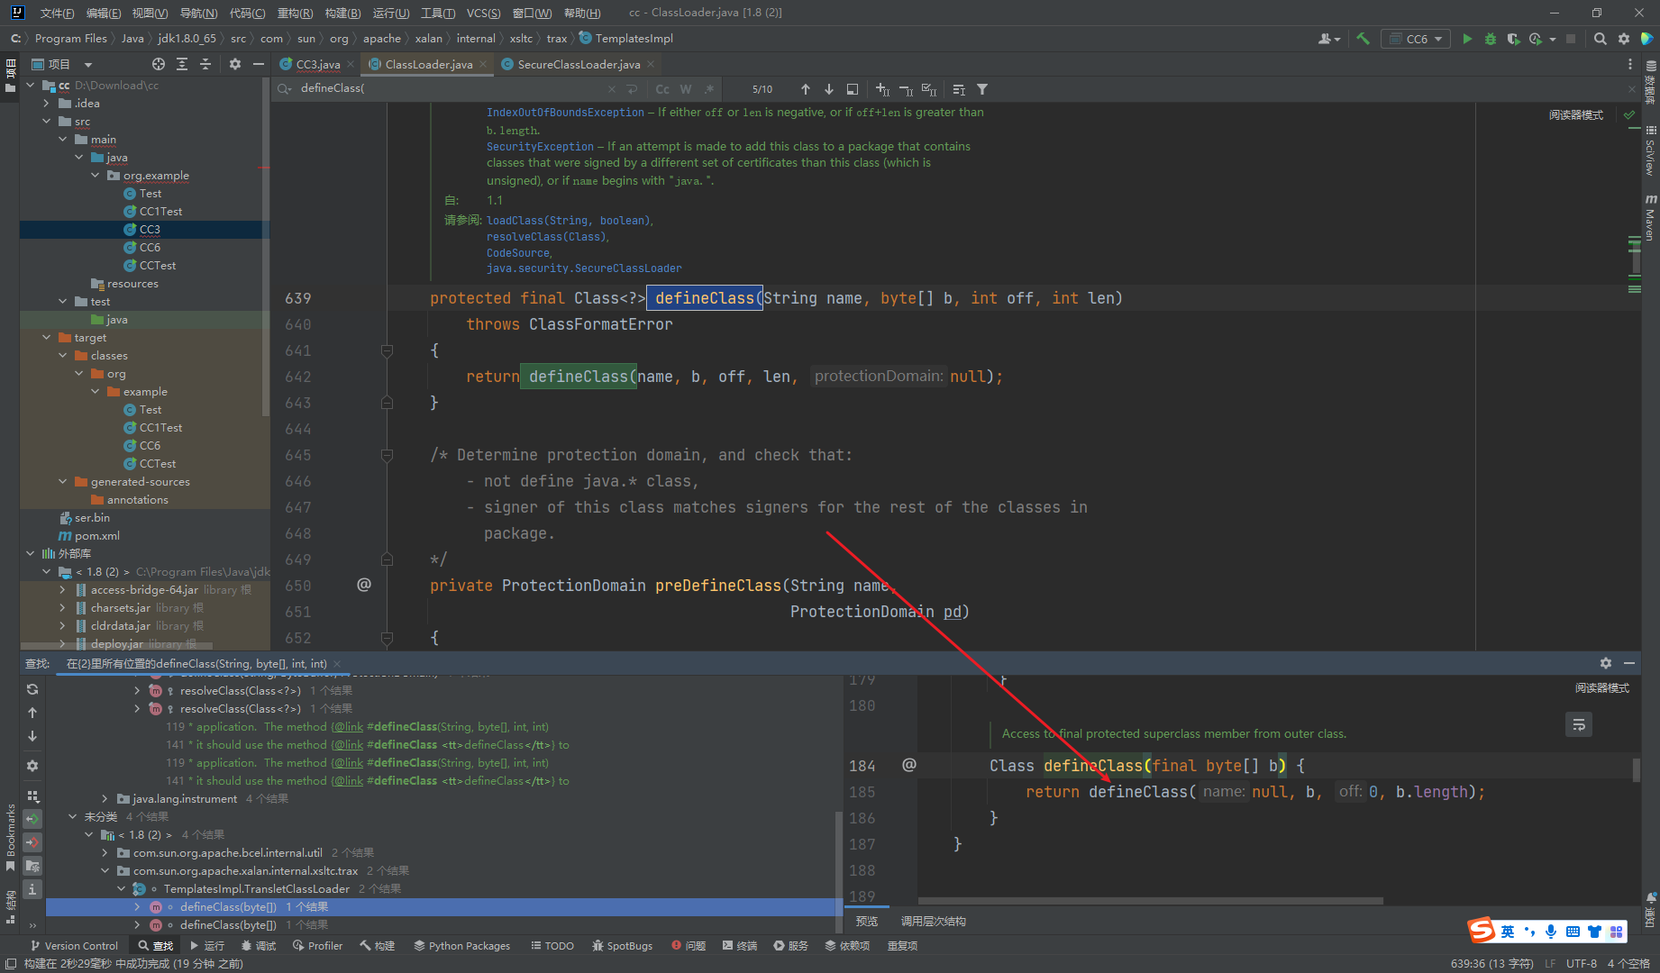
Task: Start debugging with the bug icon
Action: point(1491,39)
